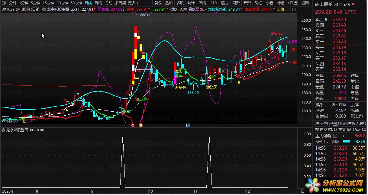Click the diamond icon after 上轨 in the indicator bar

(x=289, y=9)
